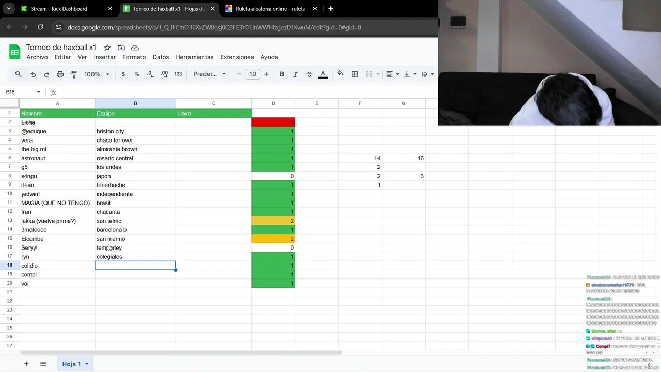The width and height of the screenshot is (661, 372).
Task: Open the Insertar menu
Action: [x=105, y=57]
